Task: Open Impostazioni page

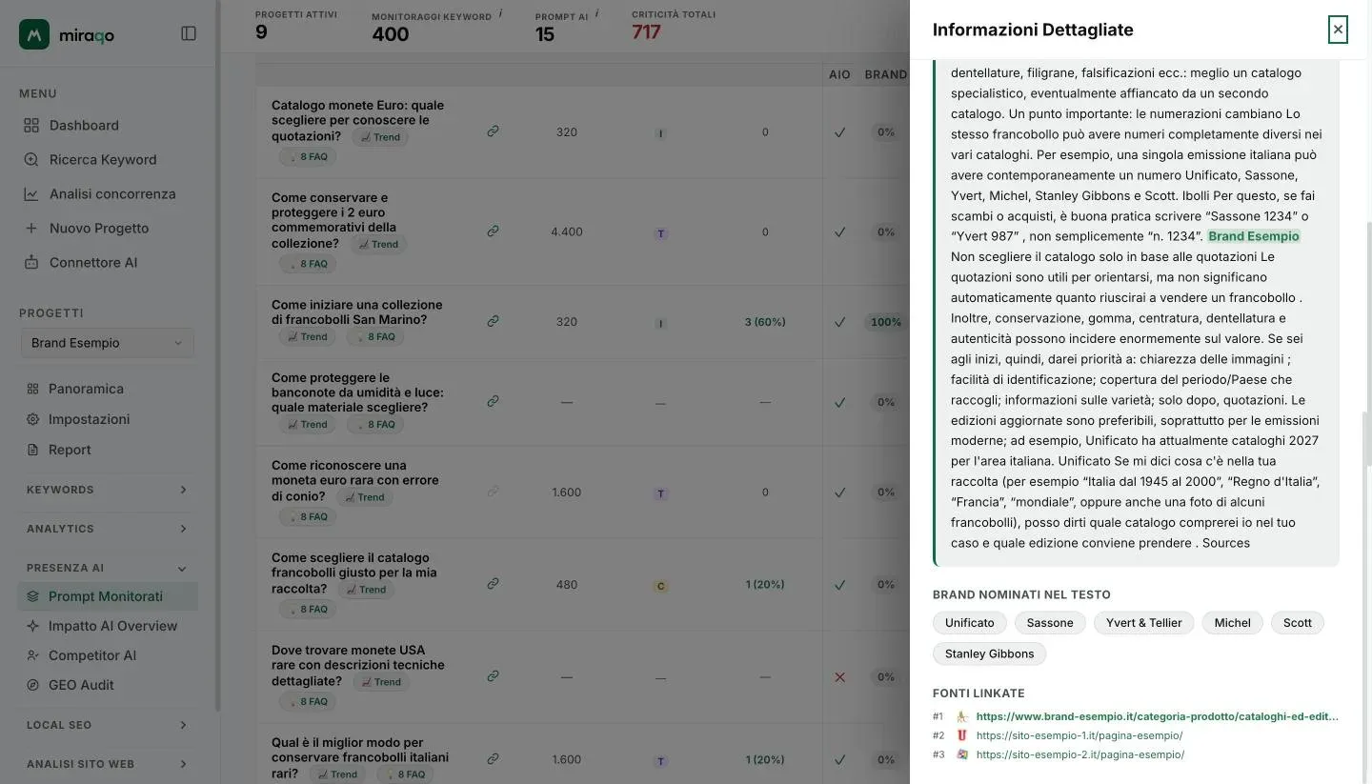Action: click(89, 419)
